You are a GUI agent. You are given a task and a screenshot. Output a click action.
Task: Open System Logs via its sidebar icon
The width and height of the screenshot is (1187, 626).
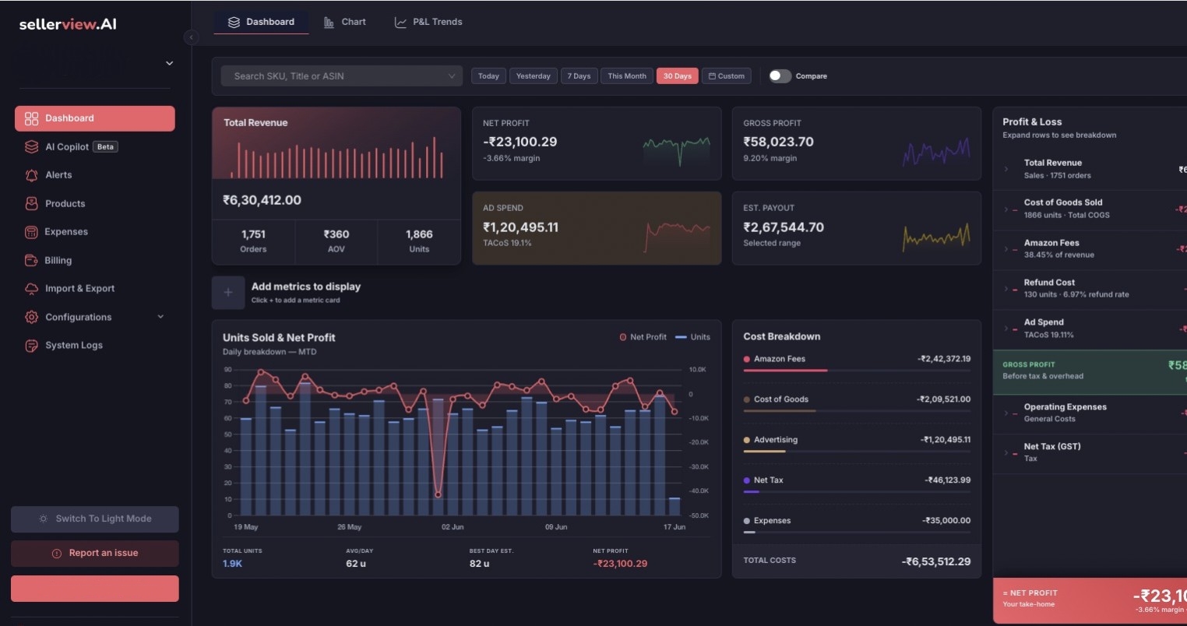[31, 346]
